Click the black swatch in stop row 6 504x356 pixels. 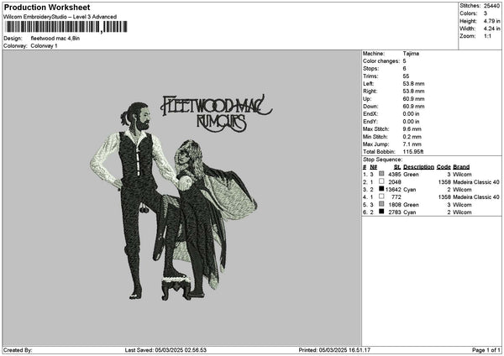point(381,212)
